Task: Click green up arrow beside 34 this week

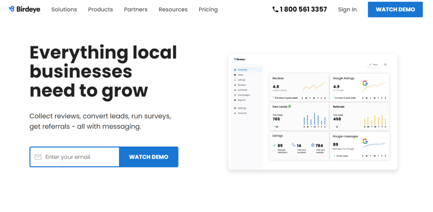Action: [x=334, y=156]
